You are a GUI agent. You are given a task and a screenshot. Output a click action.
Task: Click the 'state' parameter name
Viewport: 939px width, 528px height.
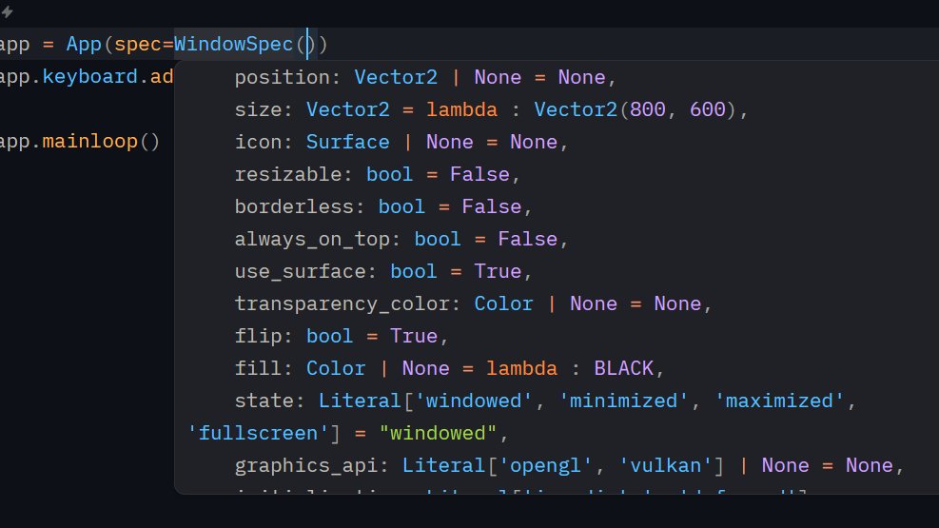264,401
